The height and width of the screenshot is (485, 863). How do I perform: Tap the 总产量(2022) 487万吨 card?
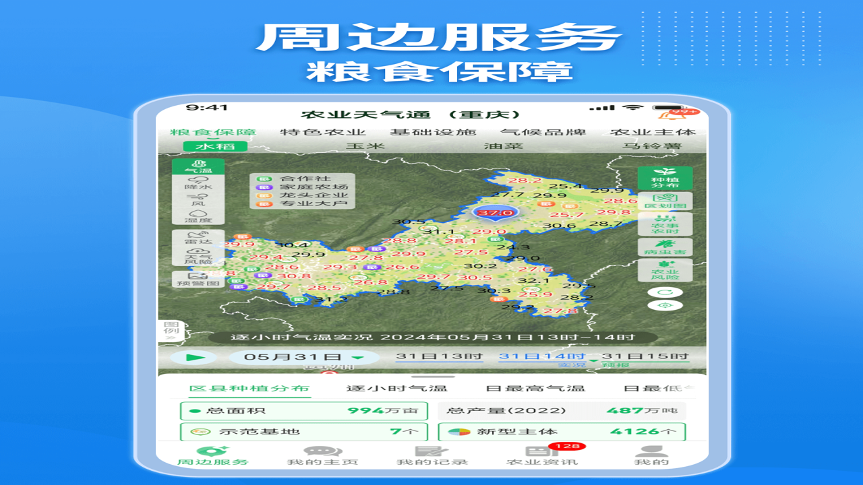[x=562, y=410]
